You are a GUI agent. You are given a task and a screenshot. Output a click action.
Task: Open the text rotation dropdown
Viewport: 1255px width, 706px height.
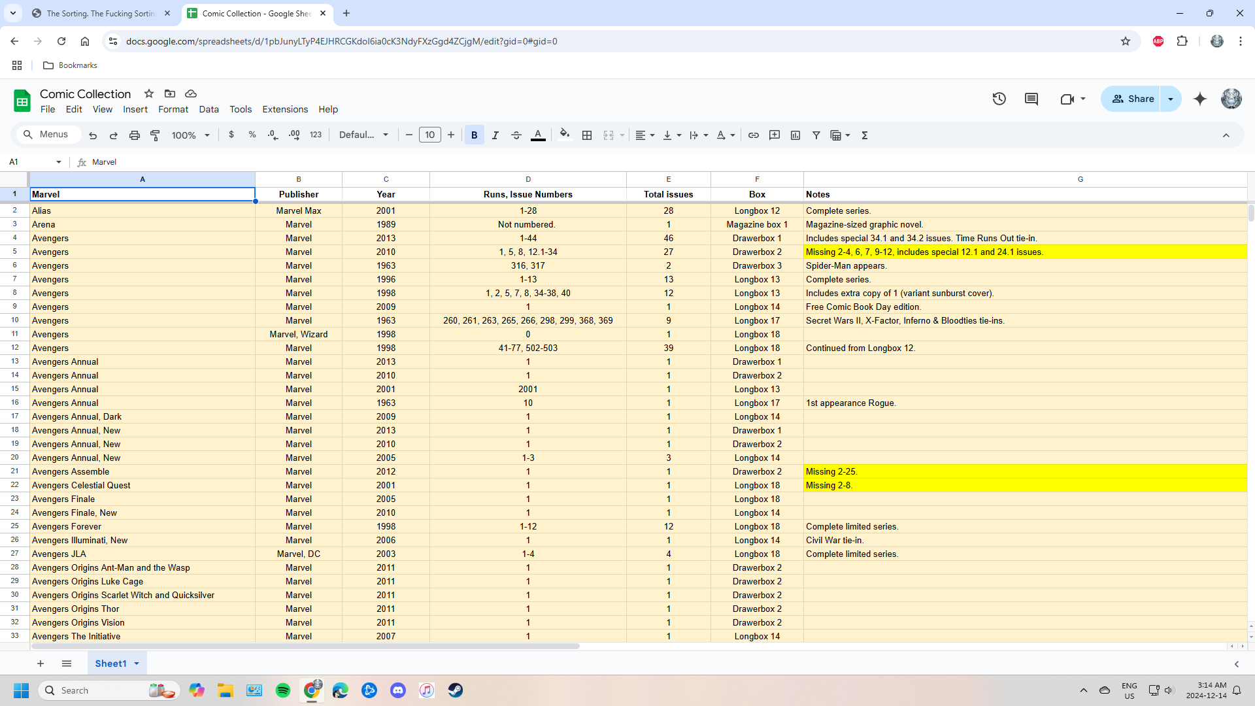pyautogui.click(x=726, y=135)
